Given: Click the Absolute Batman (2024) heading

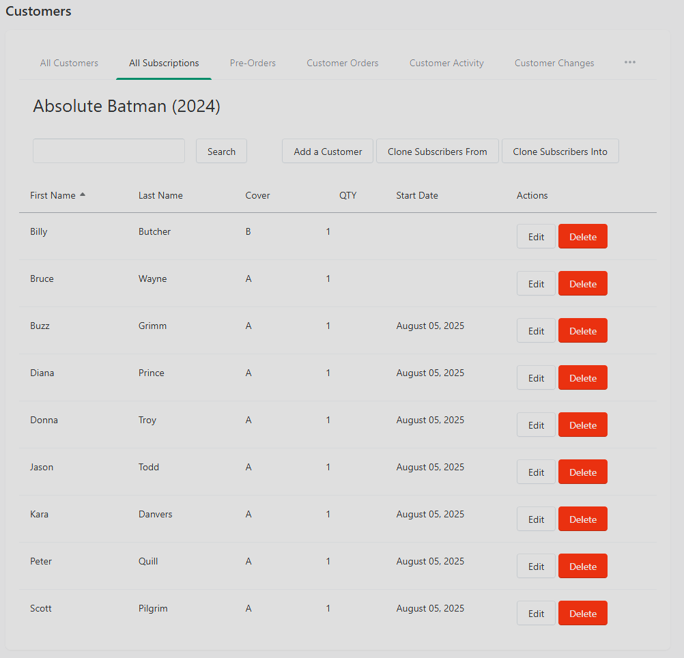Looking at the screenshot, I should [126, 106].
